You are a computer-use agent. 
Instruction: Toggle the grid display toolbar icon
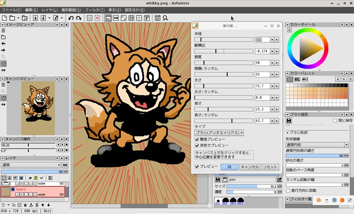click(131, 18)
